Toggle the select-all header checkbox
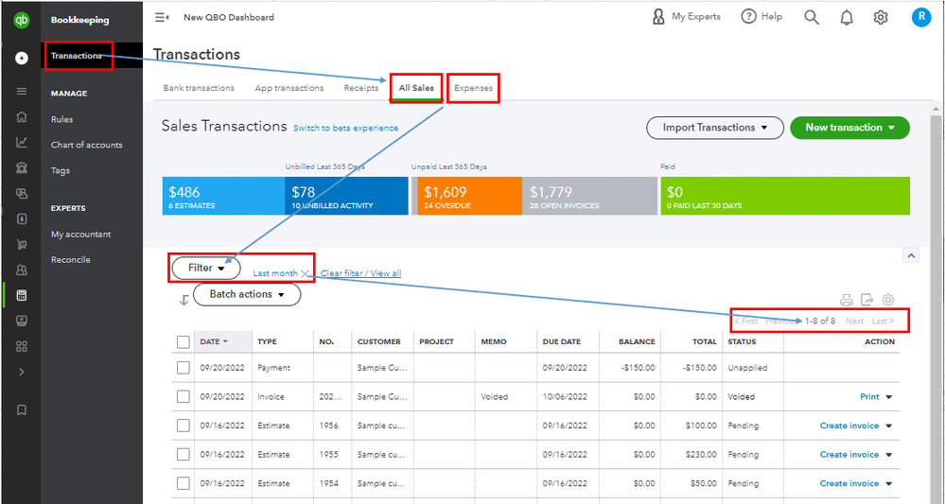This screenshot has width=945, height=504. tap(184, 342)
